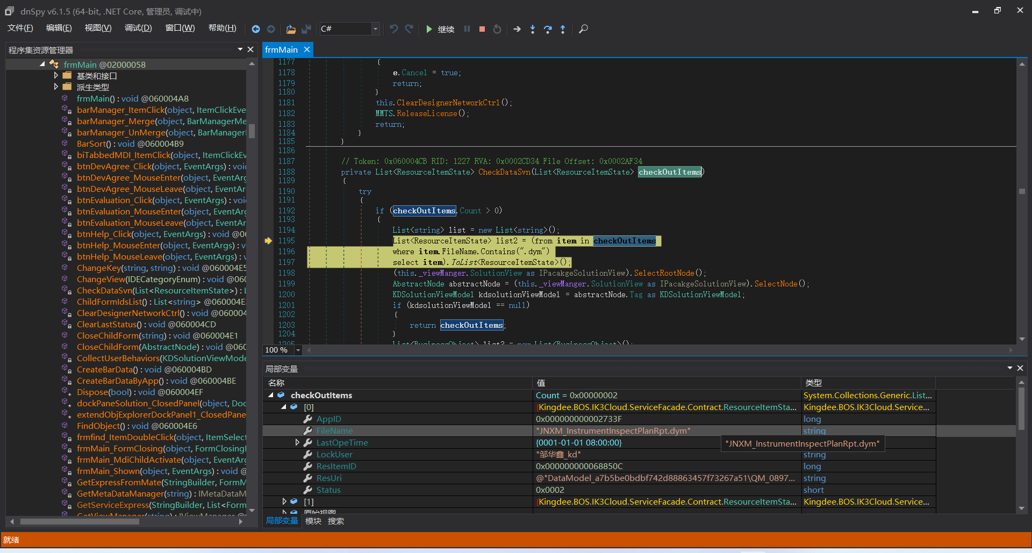
Task: Click the Step Into toolbar icon
Action: tap(533, 29)
